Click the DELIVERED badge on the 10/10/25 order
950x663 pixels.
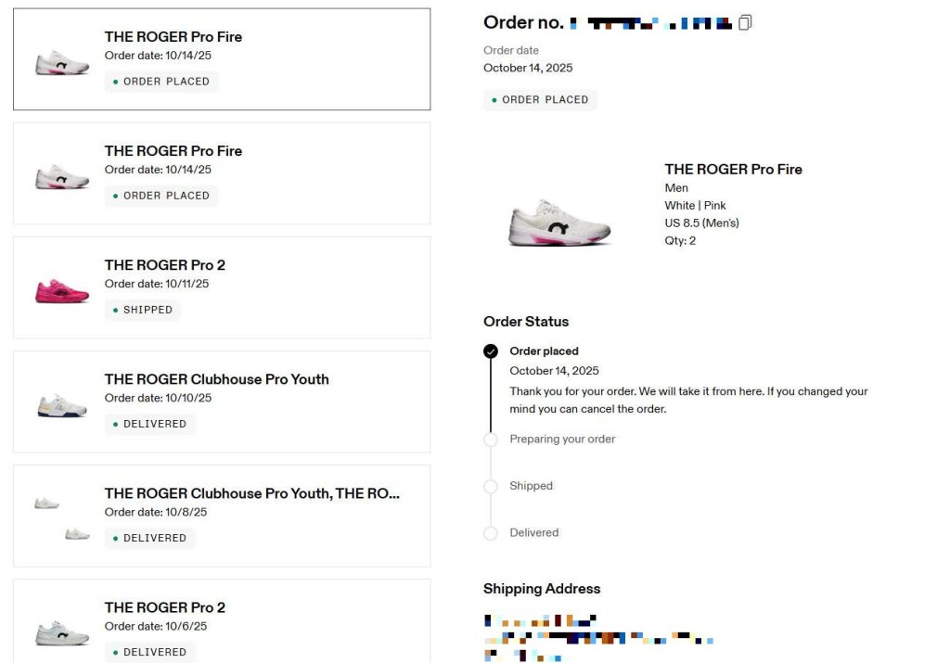[x=149, y=424]
